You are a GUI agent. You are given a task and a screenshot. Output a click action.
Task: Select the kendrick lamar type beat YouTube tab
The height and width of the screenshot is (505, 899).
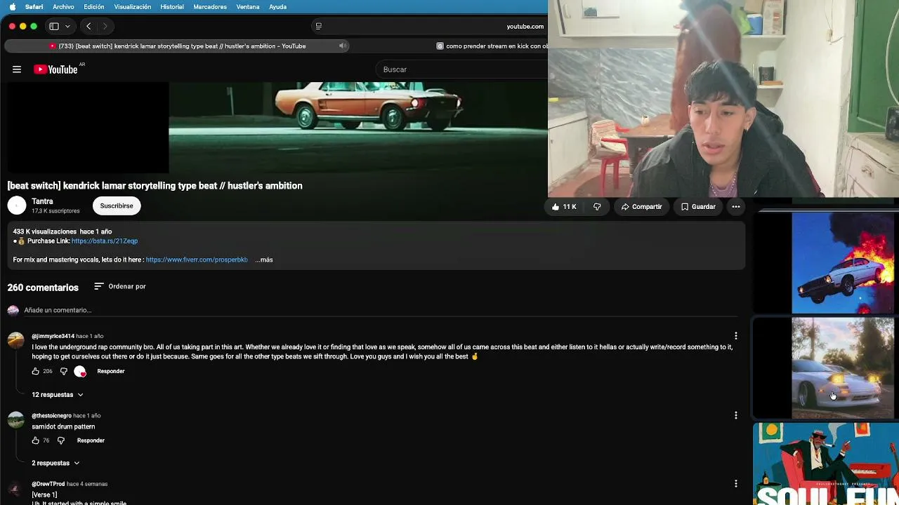(178, 46)
